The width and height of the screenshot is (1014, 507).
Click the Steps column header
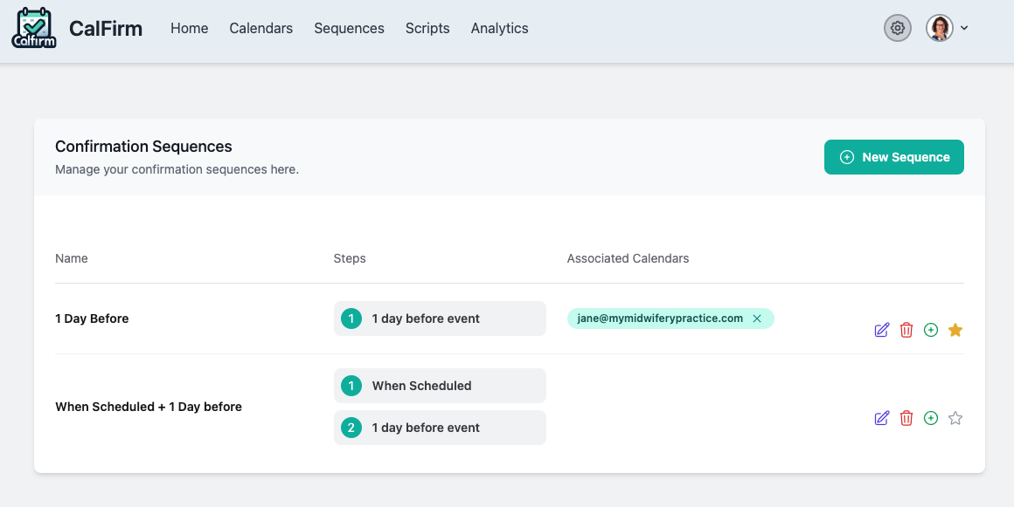click(x=350, y=258)
